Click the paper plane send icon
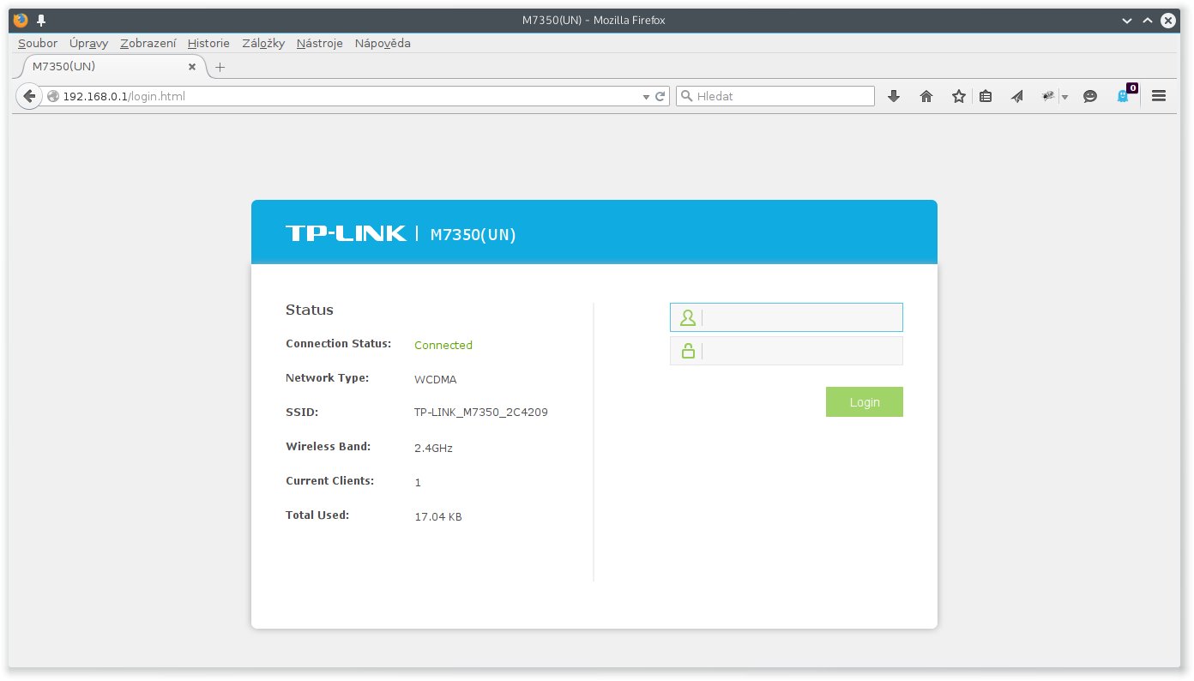The height and width of the screenshot is (681, 1194). tap(1017, 96)
